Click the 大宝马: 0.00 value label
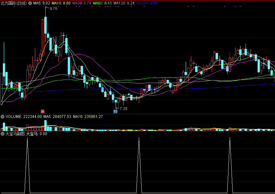This screenshot has height=194, width=275. pyautogui.click(x=37, y=134)
